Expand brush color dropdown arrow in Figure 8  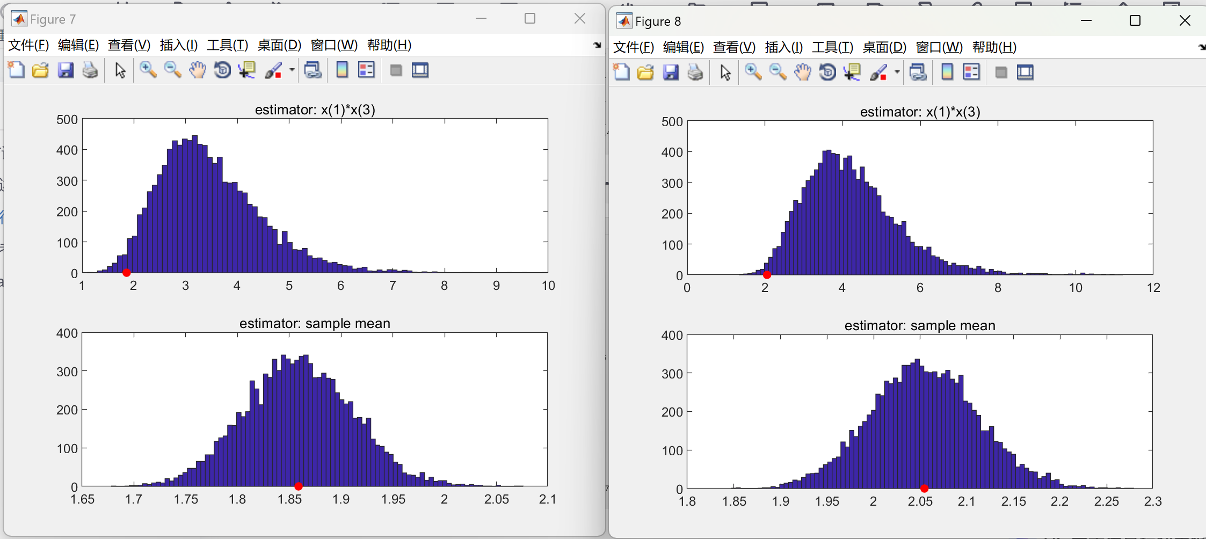point(897,72)
